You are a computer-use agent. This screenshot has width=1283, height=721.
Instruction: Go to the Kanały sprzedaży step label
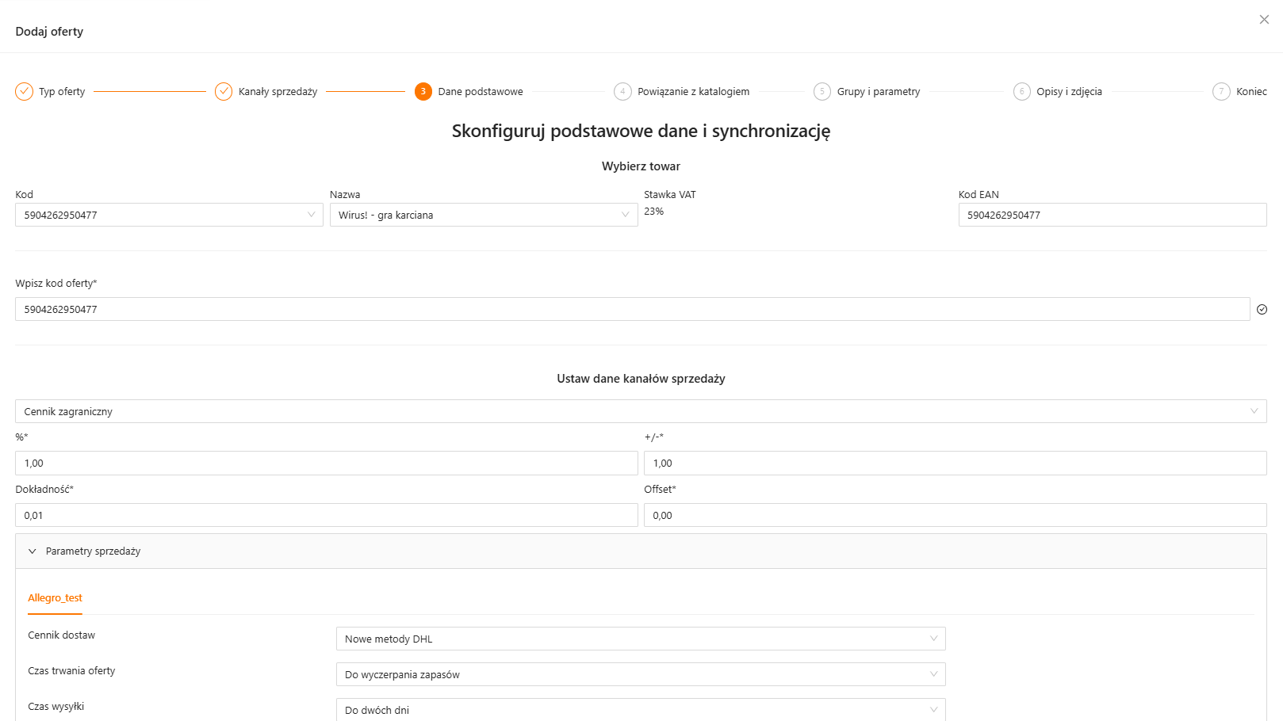[278, 92]
